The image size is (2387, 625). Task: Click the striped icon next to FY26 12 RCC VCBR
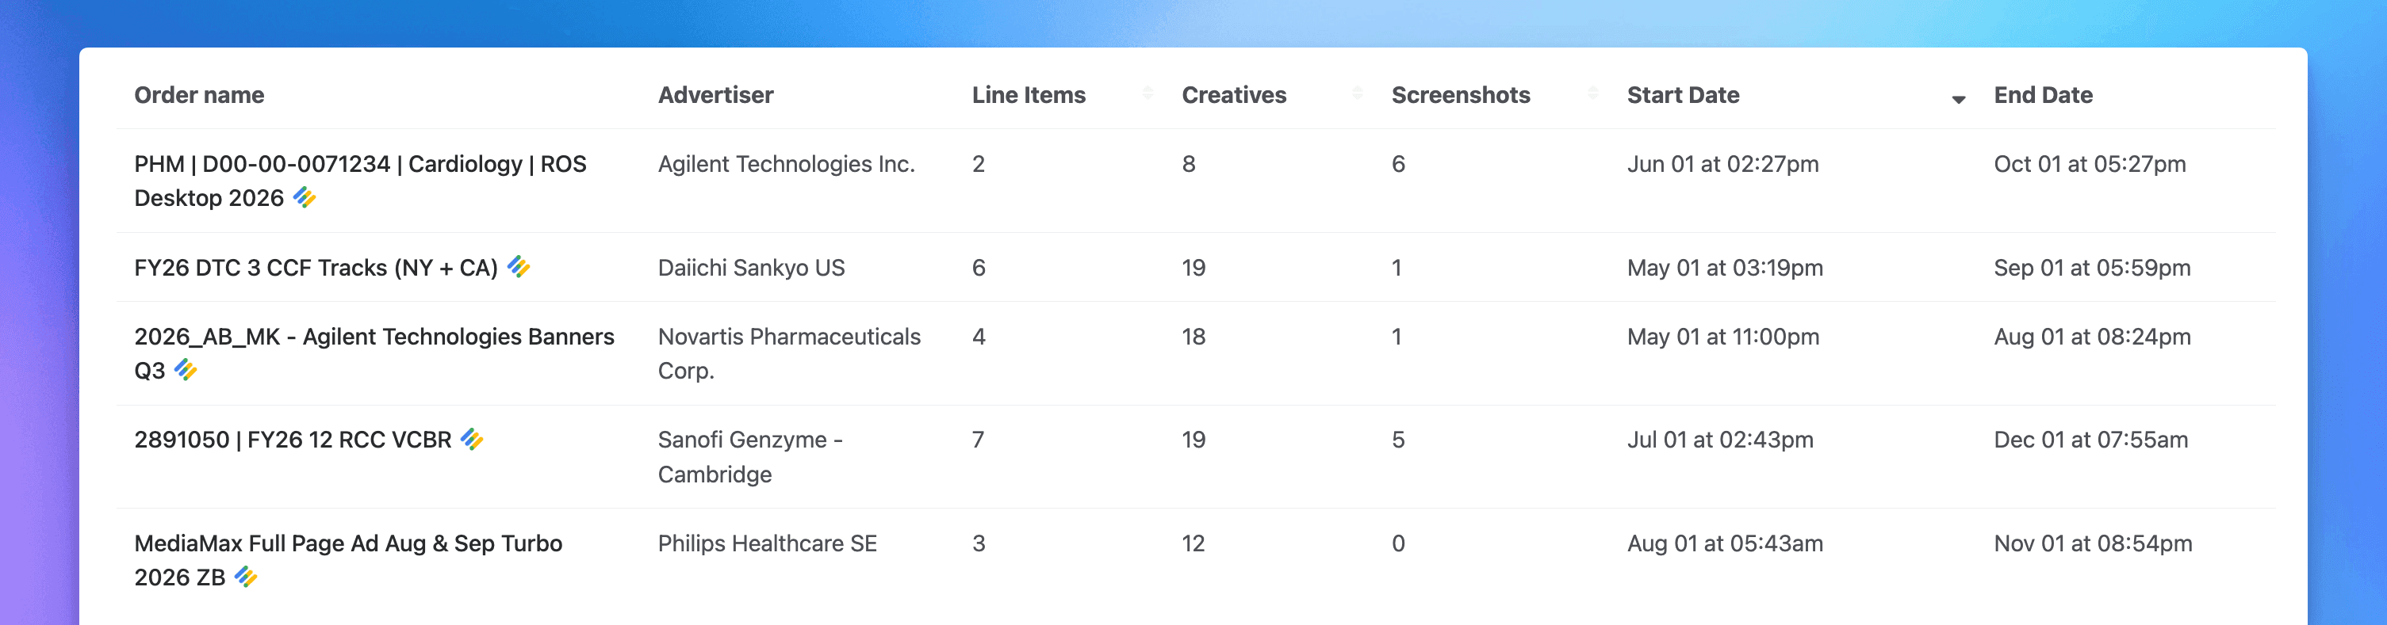473,439
